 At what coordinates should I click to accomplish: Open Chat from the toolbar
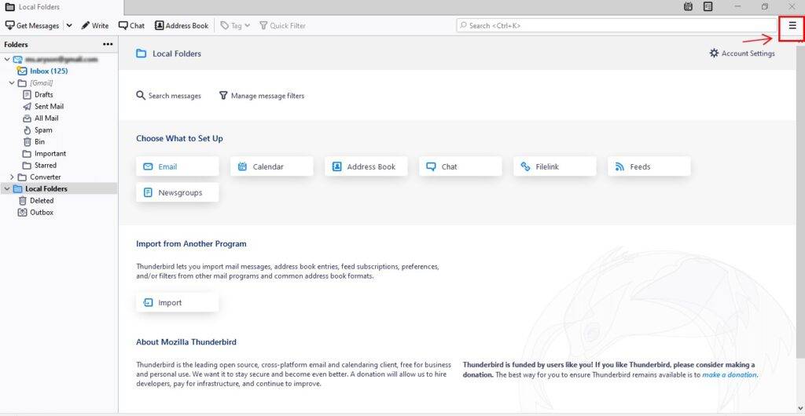pos(131,26)
